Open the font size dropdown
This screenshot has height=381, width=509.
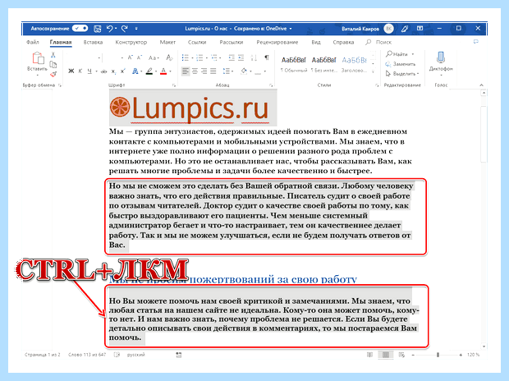[122, 58]
